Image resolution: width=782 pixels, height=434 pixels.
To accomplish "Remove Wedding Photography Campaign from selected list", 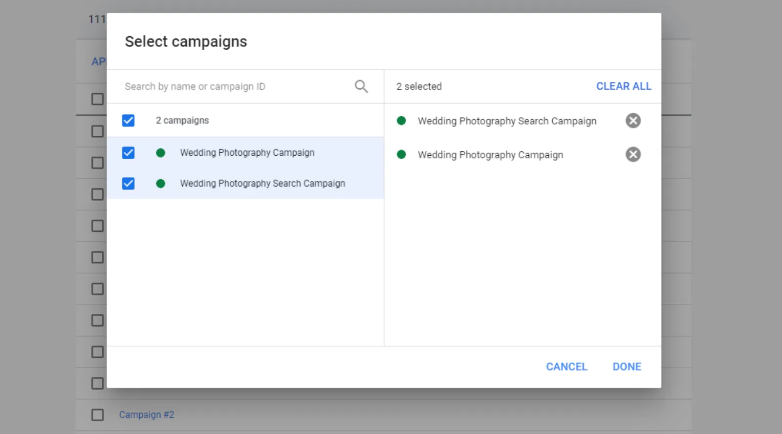I will [x=633, y=155].
